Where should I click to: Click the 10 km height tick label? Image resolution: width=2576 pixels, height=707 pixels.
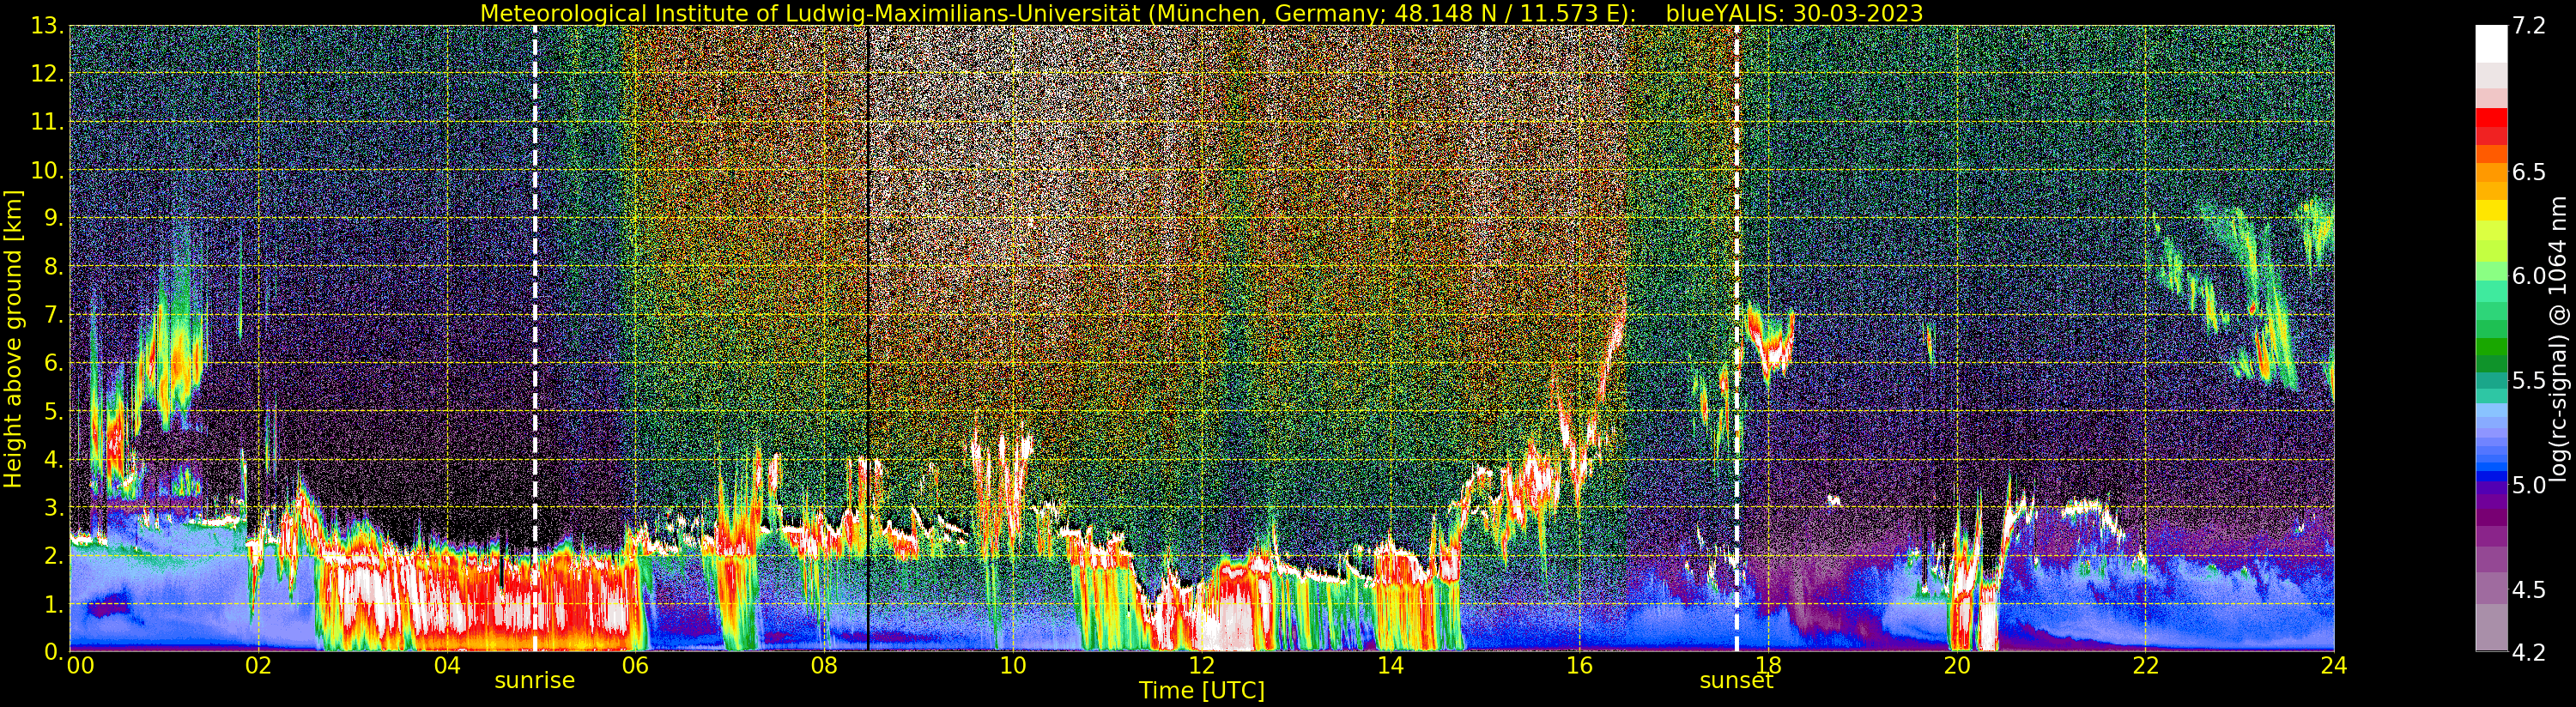[x=50, y=170]
